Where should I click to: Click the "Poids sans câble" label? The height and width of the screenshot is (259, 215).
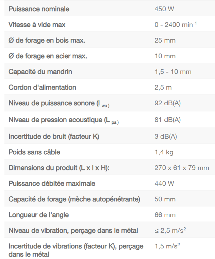click(x=34, y=152)
